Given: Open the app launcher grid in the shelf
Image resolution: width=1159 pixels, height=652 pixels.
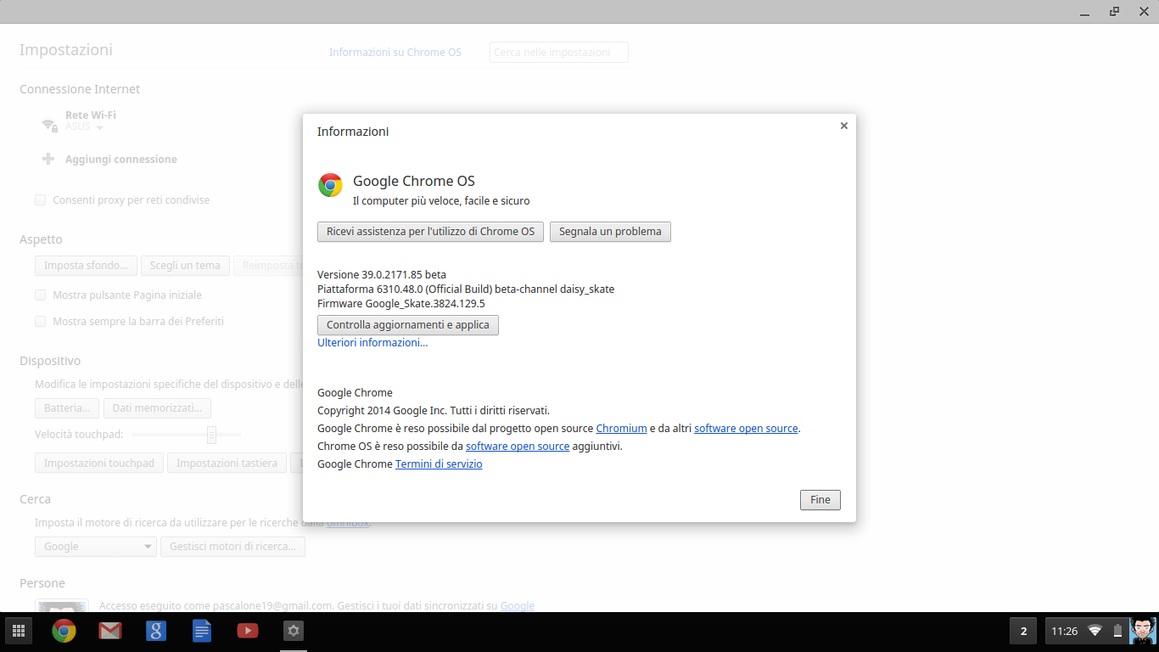Looking at the screenshot, I should pos(19,631).
